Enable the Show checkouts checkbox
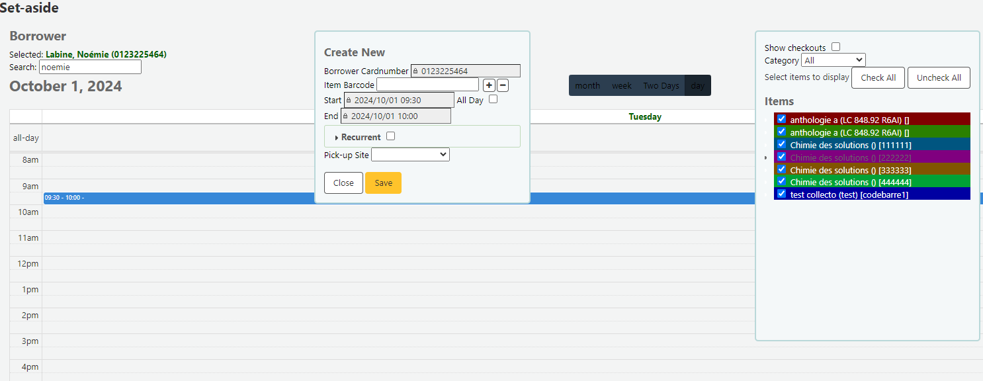 pyautogui.click(x=835, y=47)
